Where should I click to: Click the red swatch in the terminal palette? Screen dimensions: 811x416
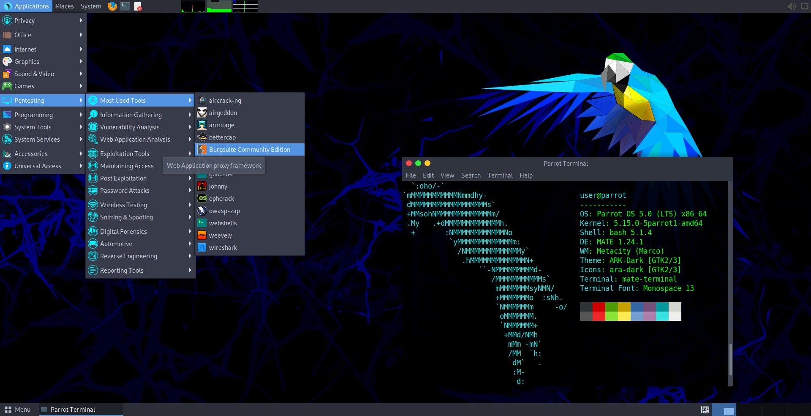point(599,312)
